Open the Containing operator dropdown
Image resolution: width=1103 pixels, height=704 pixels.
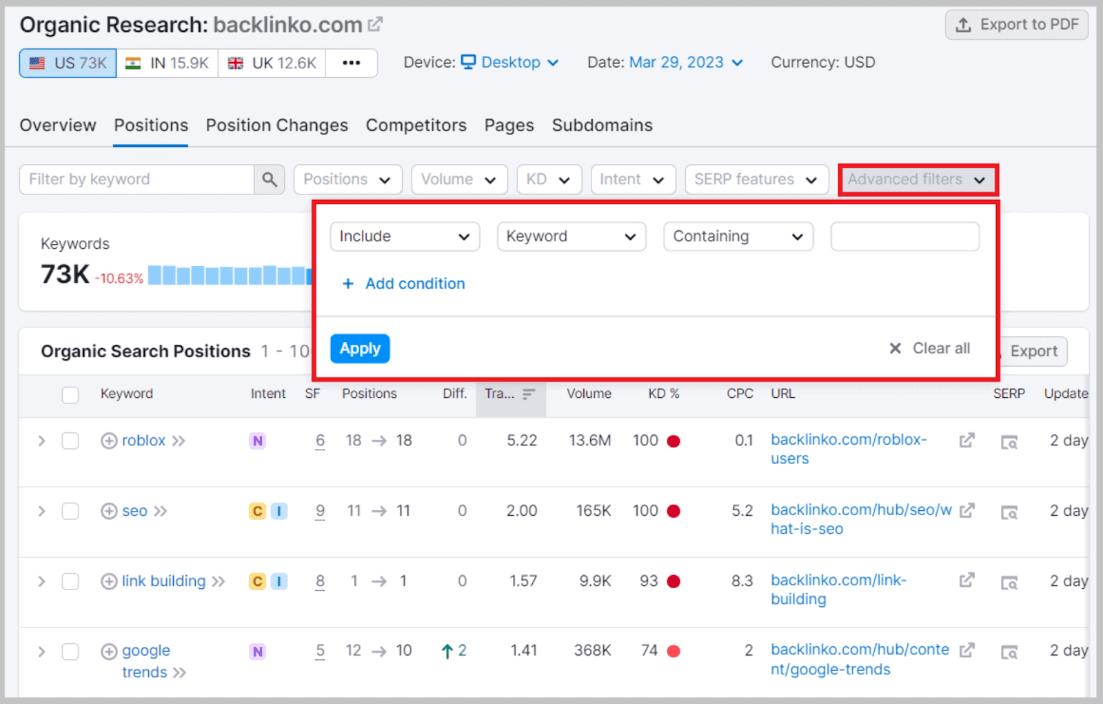coord(738,237)
